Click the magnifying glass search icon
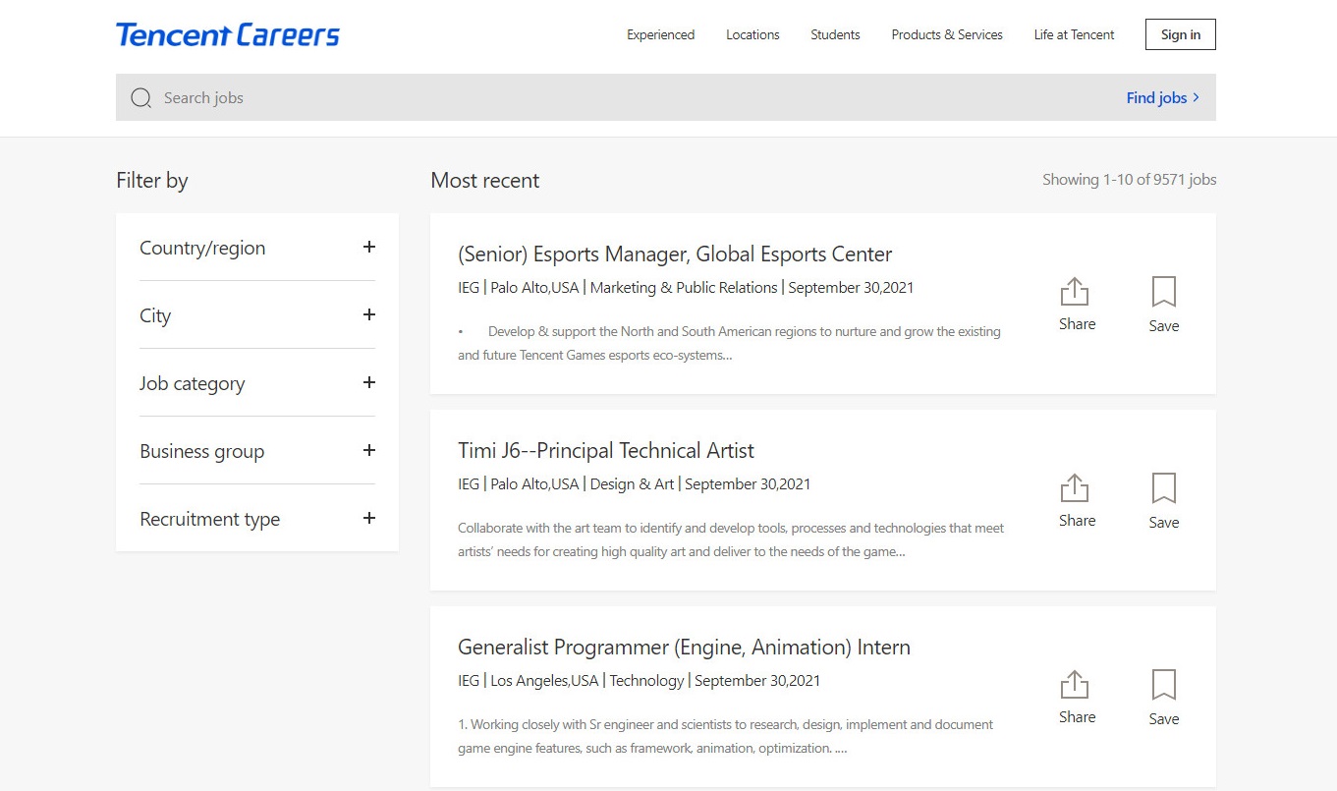 (x=141, y=98)
